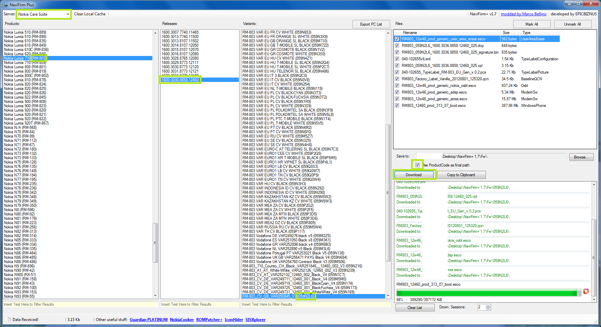
Task: Clear the local cache
Action: coord(90,14)
